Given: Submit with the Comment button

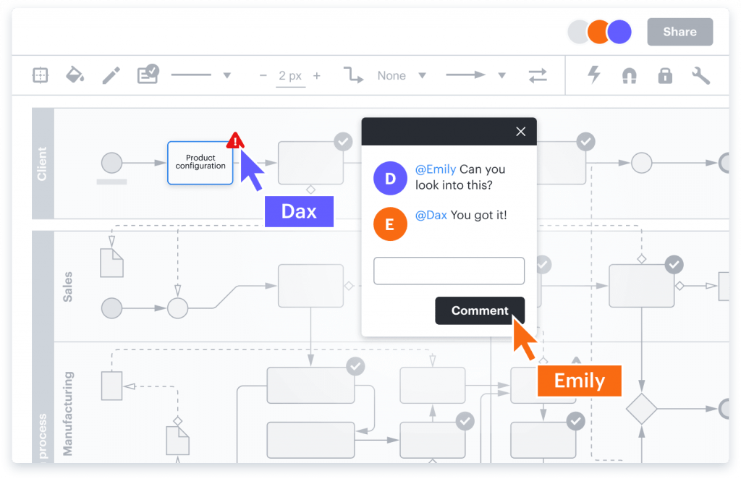Looking at the screenshot, I should pos(480,310).
